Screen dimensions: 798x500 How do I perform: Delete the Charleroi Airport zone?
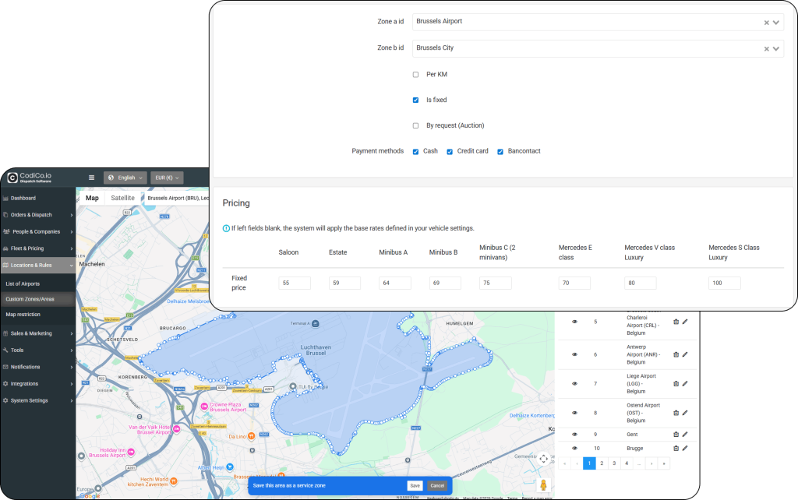(x=676, y=322)
